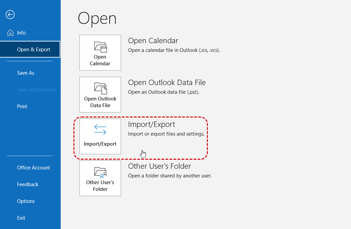This screenshot has height=229, width=351.
Task: Click the Info home icon
Action: (10, 33)
